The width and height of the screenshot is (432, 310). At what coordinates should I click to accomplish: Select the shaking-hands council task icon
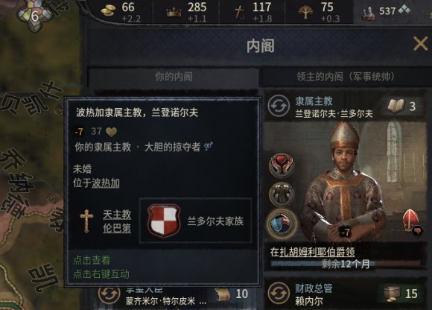[282, 194]
